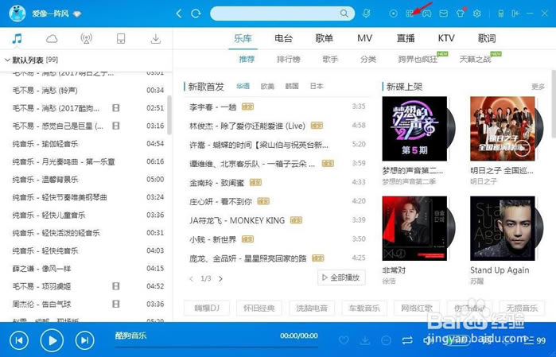Open the phone device tab icon
This screenshot has height=357, width=556.
click(121, 38)
